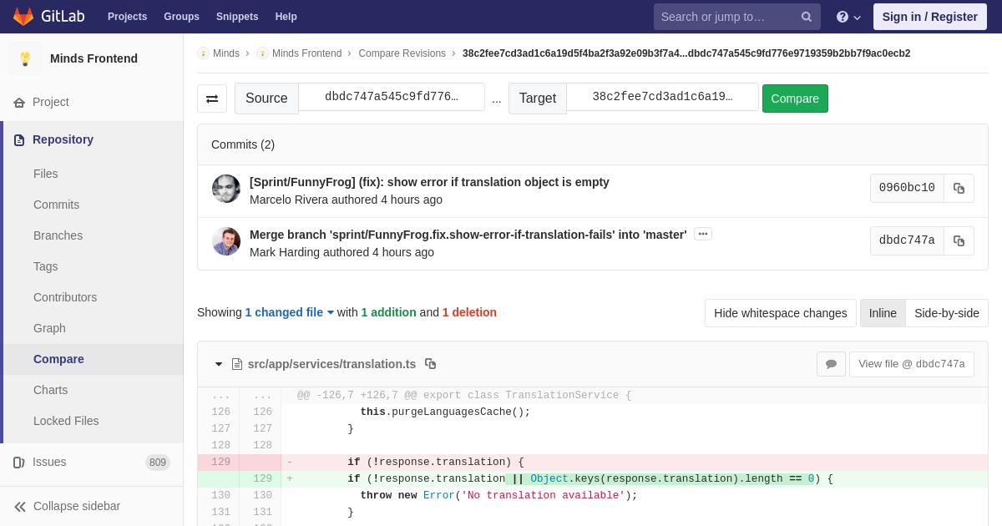Copy commit SHA dbdc747a
Viewport: 1002px width, 526px height.
[959, 241]
